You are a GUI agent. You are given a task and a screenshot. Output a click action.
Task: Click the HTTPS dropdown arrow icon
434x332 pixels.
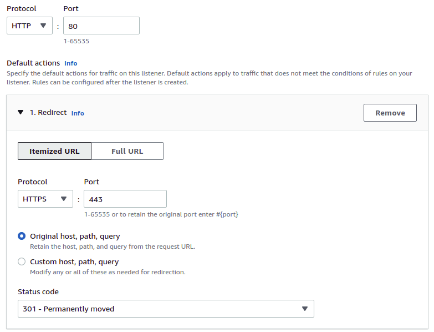64,199
